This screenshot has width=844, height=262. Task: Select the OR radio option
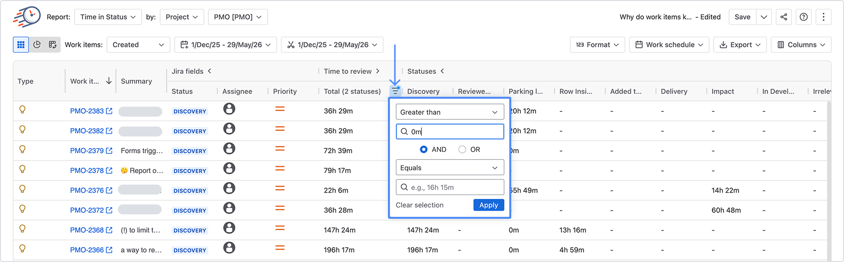click(463, 149)
